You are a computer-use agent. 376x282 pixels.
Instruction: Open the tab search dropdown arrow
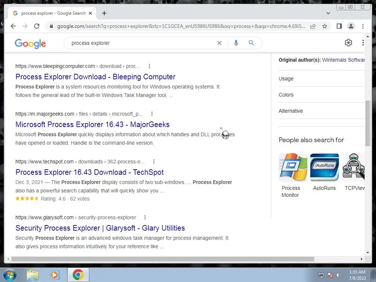pos(328,13)
